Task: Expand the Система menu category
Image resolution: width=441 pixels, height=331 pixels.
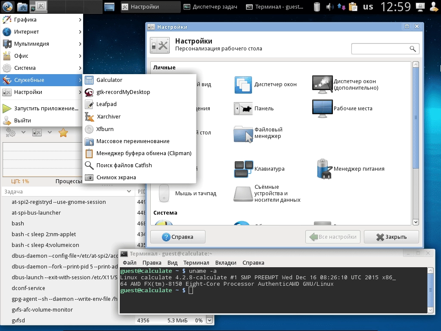Action: (x=42, y=68)
